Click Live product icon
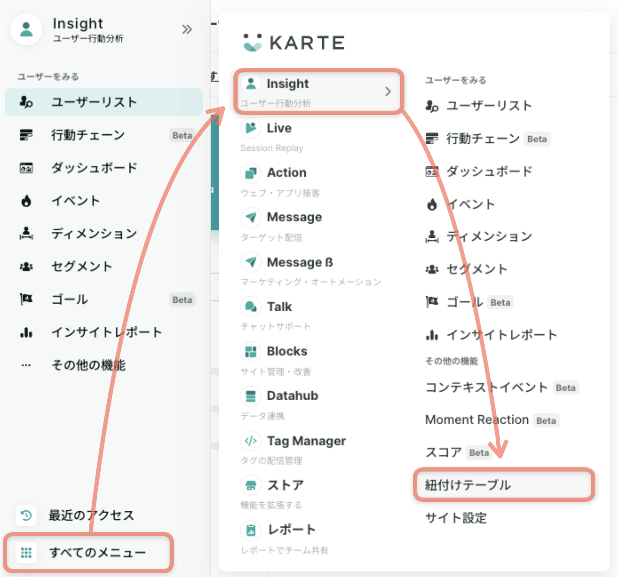The image size is (618, 577). (251, 128)
